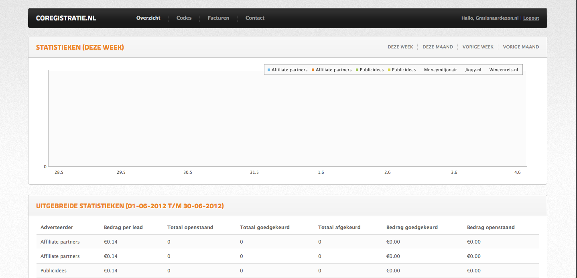Click the Uitgebreide Statistieken heading
577x278 pixels.
[130, 206]
